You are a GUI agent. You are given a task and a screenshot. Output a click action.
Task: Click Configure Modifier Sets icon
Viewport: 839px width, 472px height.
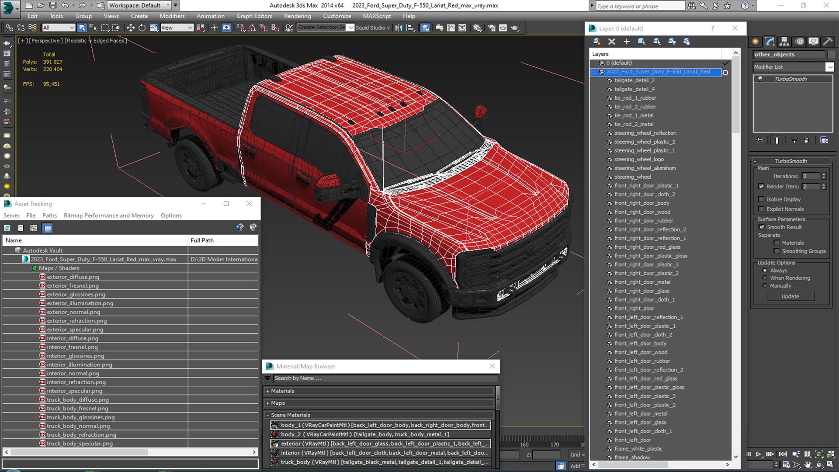pos(824,140)
